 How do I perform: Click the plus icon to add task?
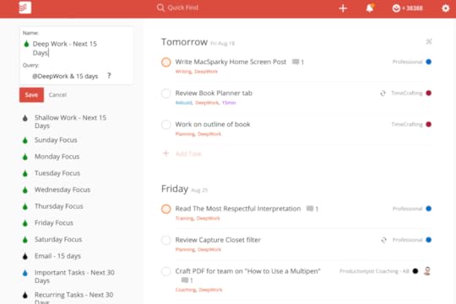coord(343,8)
